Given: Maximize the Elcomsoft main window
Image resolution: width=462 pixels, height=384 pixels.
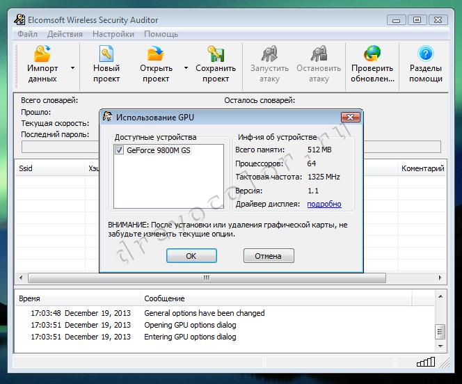Looking at the screenshot, I should pyautogui.click(x=417, y=20).
